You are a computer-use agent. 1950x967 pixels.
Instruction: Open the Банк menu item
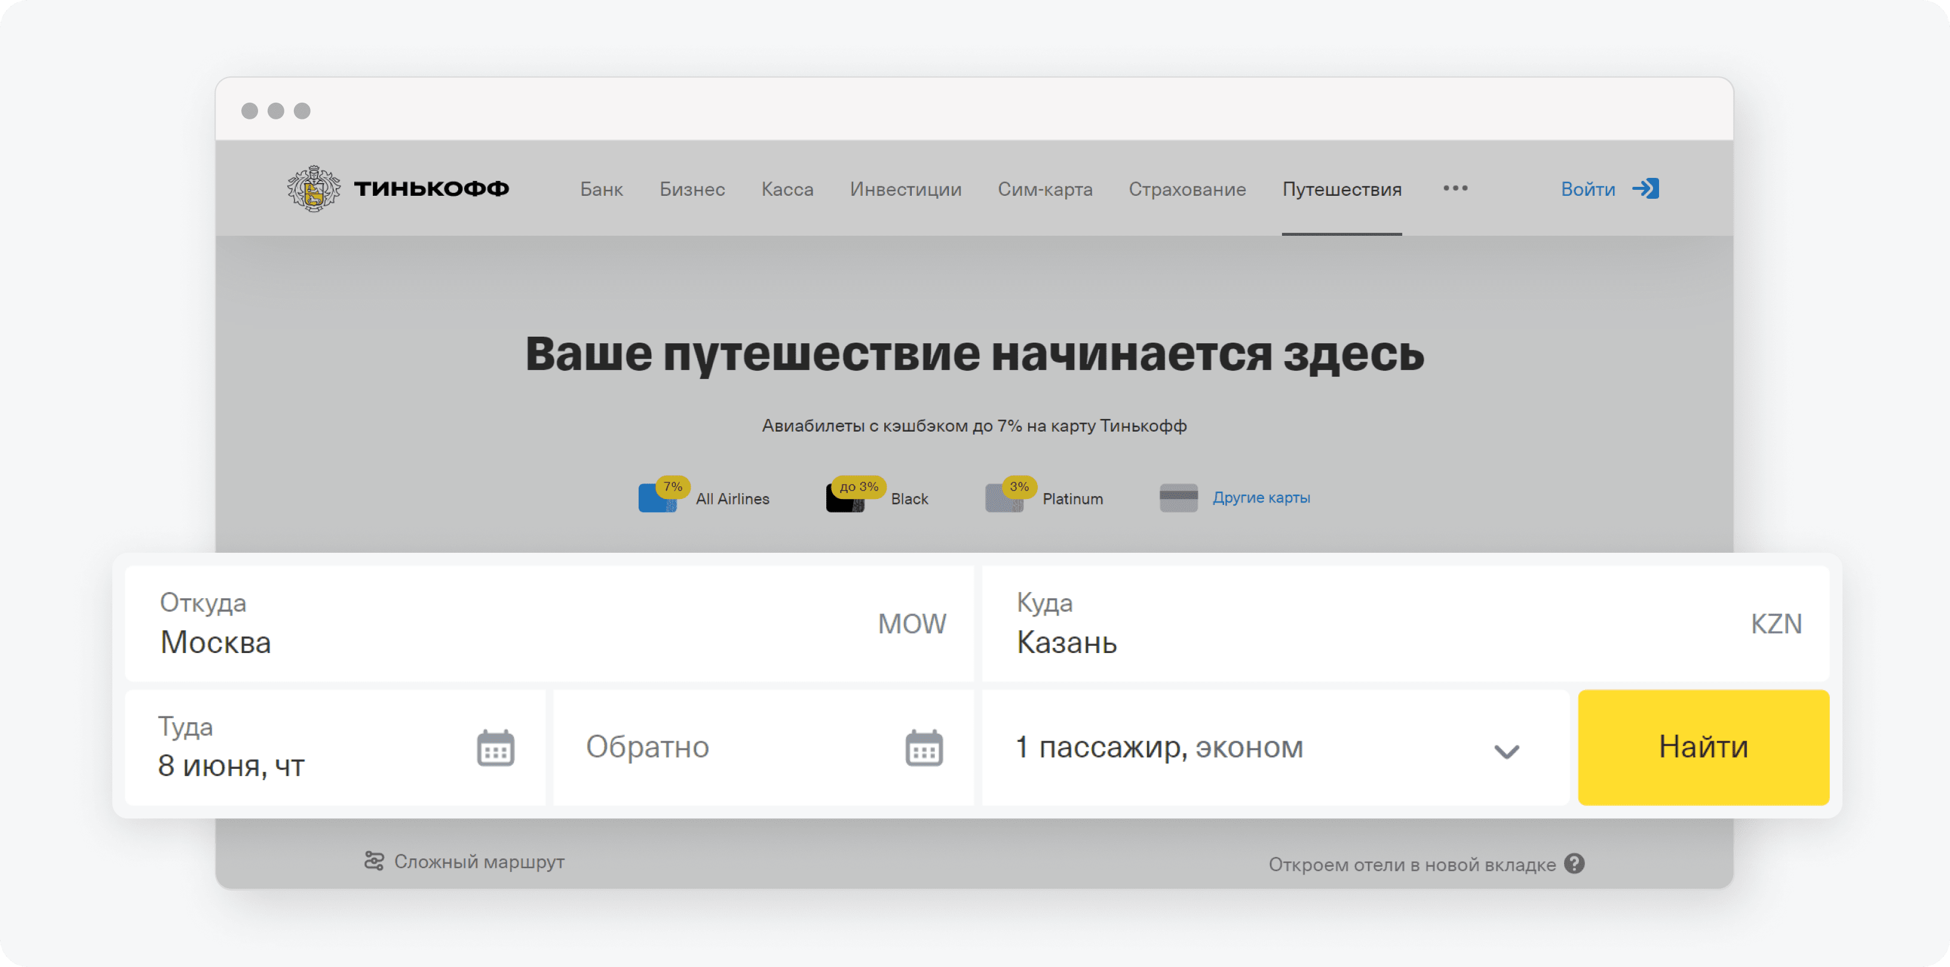601,189
